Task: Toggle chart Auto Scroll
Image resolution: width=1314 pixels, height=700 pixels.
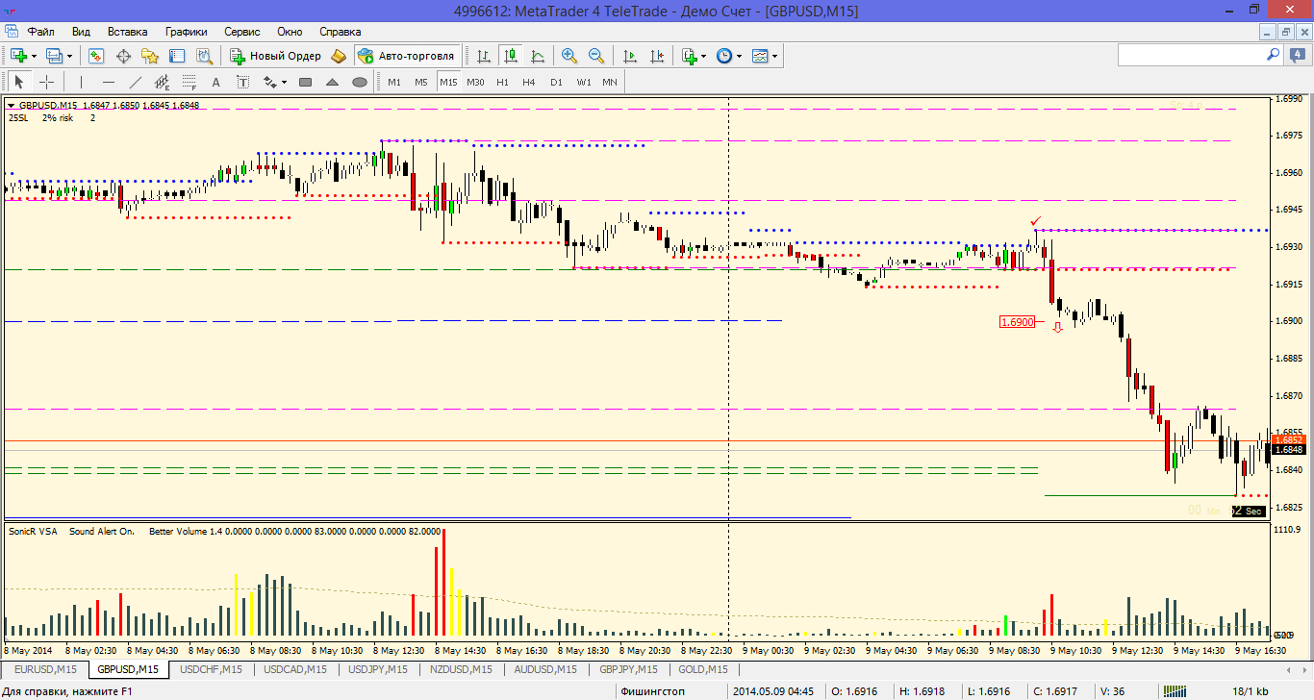Action: pos(630,56)
